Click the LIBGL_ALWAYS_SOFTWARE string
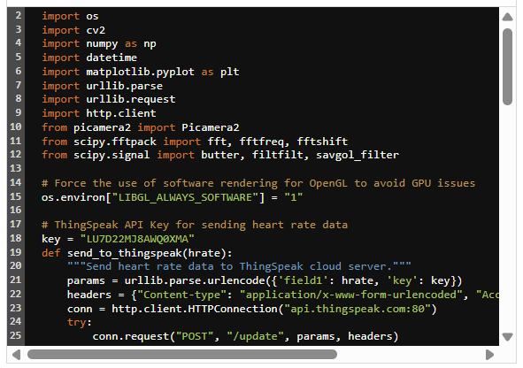523x368 pixels. click(185, 197)
